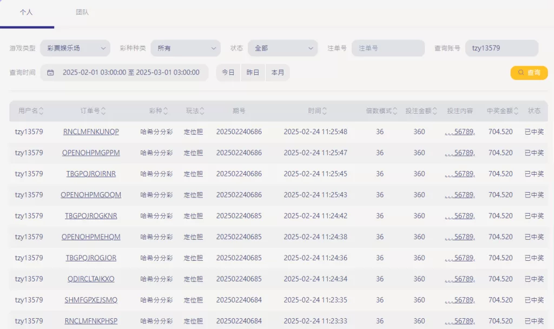Open the 状态 dropdown showing 全部
Viewport: 554px width, 329px height.
point(282,48)
